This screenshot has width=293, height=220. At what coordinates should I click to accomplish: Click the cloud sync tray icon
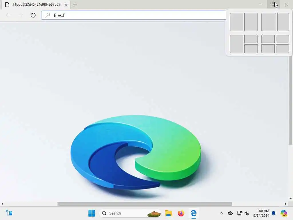pos(230,213)
